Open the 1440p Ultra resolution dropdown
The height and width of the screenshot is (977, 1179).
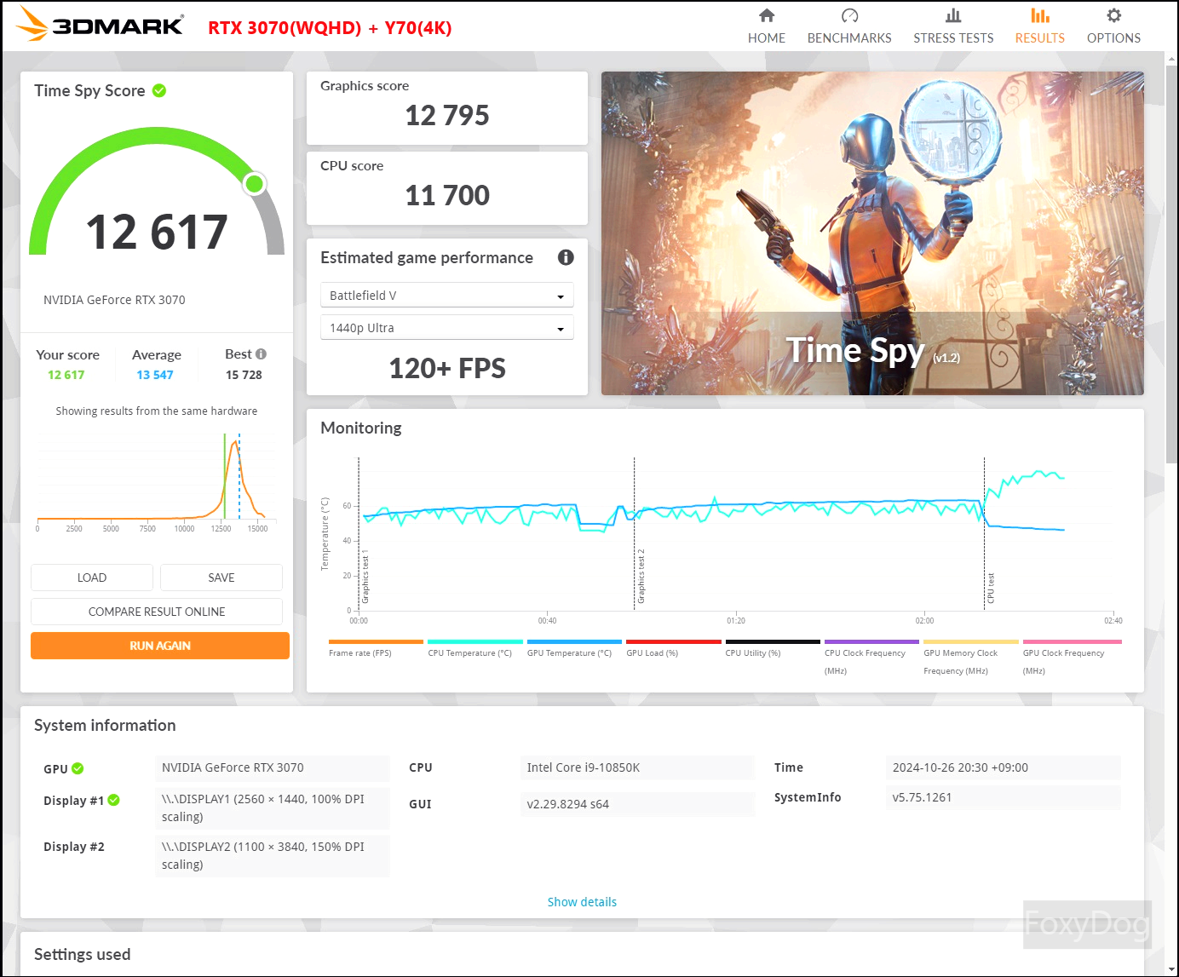pos(447,328)
